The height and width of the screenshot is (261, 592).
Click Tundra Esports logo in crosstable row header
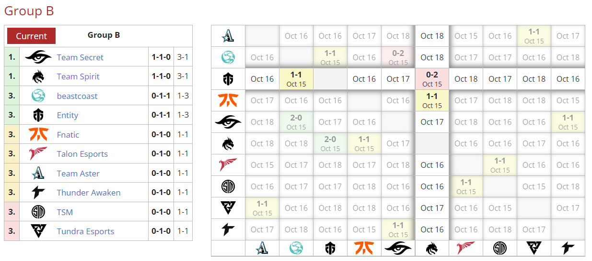point(228,208)
